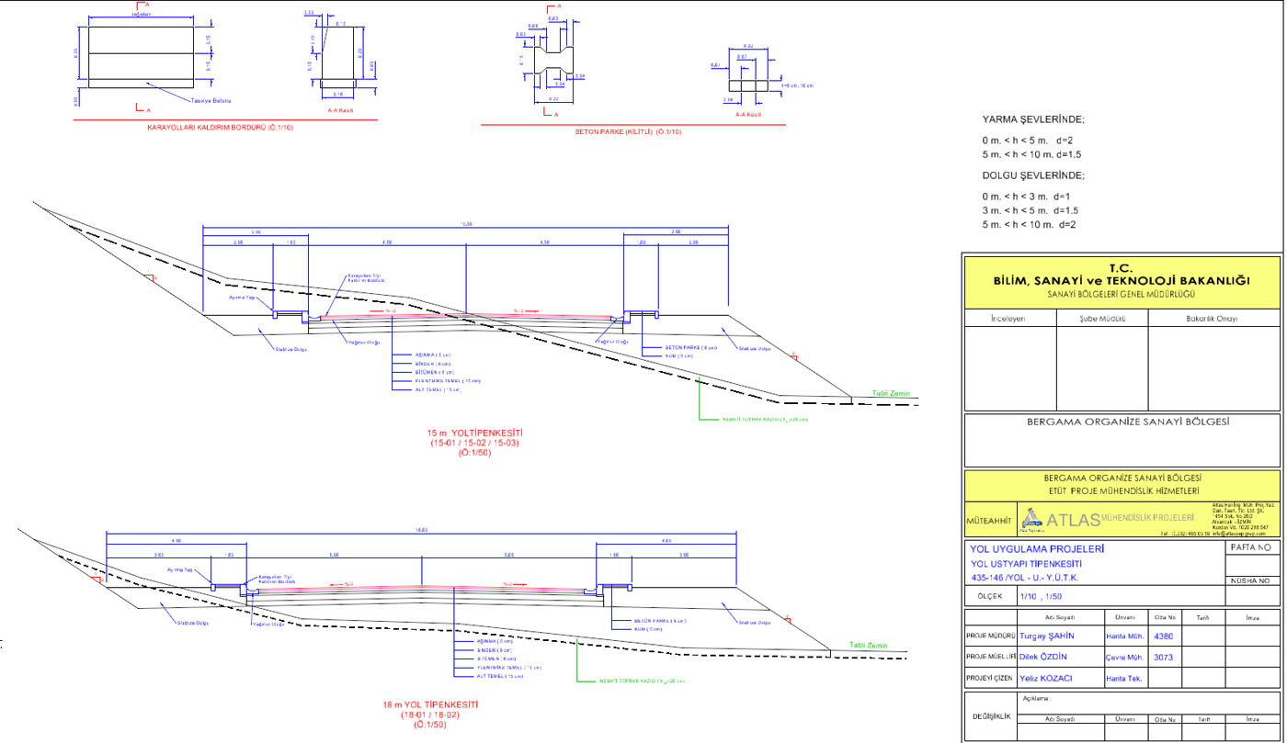Image resolution: width=1287 pixels, height=743 pixels.
Task: Click the Oda No 3073 cell
Action: point(1165,657)
